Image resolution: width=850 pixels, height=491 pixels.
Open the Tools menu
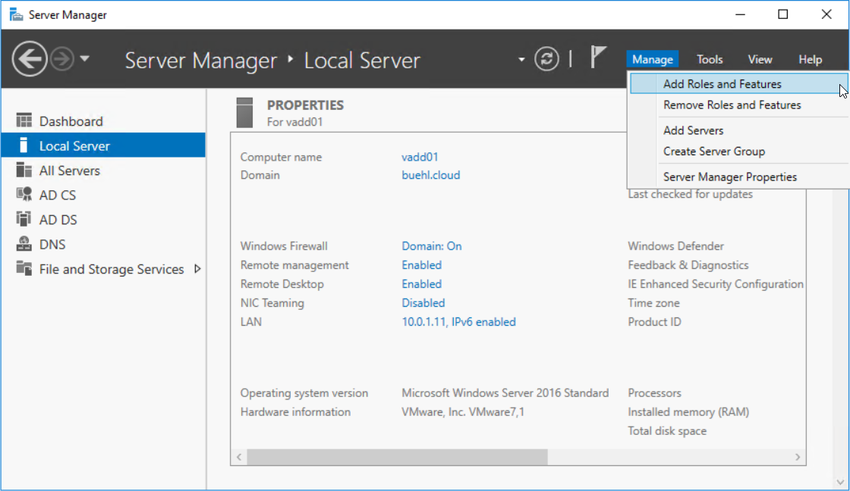pos(710,60)
